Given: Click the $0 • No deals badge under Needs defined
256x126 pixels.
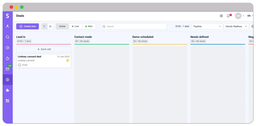Looking at the screenshot, I should [x=198, y=41].
